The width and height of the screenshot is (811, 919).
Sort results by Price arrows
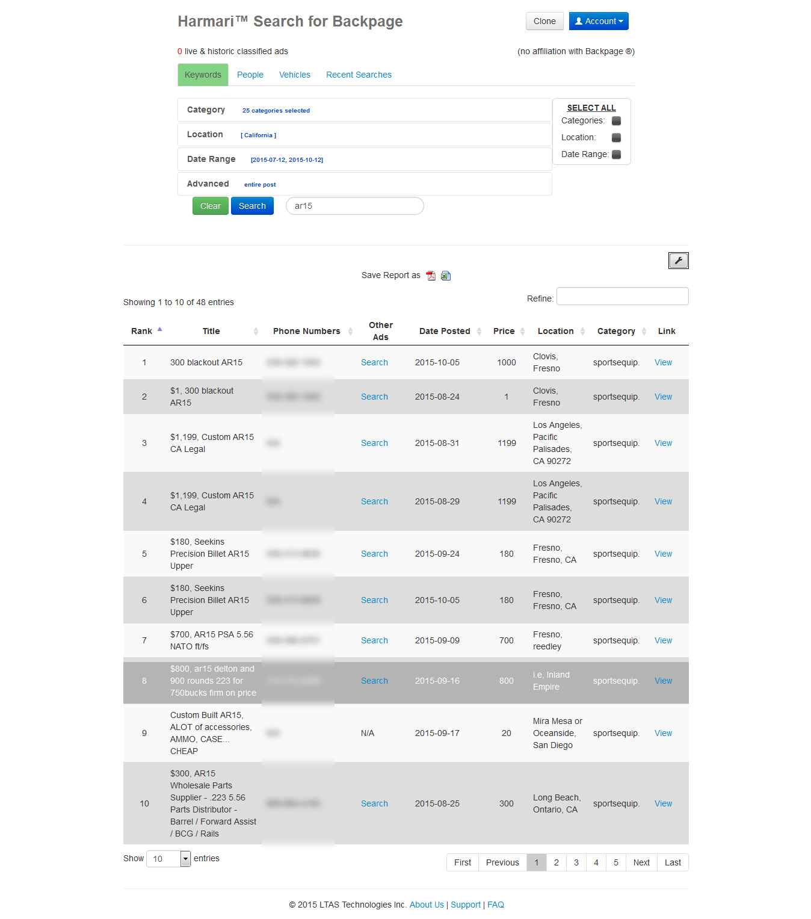(522, 331)
